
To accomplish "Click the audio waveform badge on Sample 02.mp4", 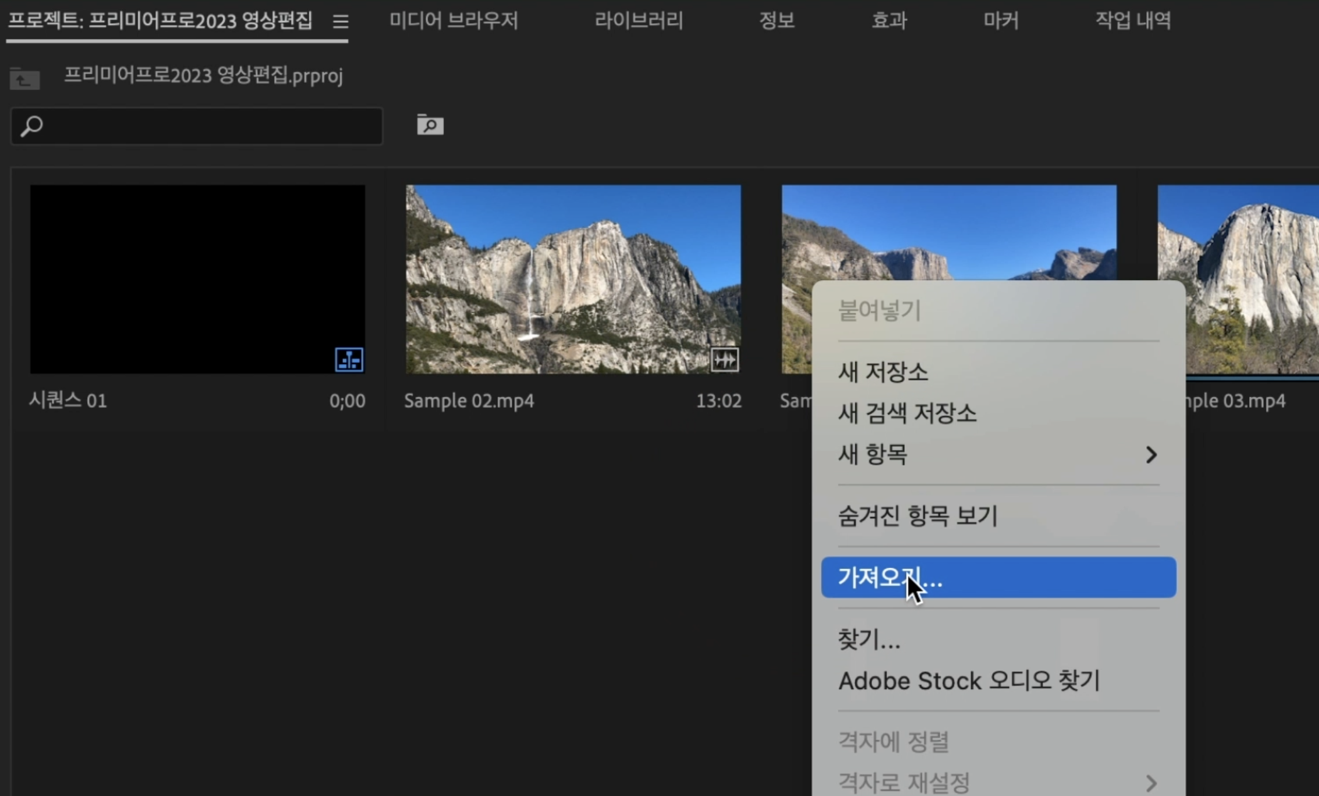I will [x=725, y=360].
